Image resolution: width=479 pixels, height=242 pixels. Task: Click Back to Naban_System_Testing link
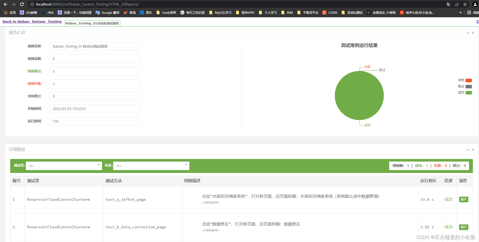[32, 22]
